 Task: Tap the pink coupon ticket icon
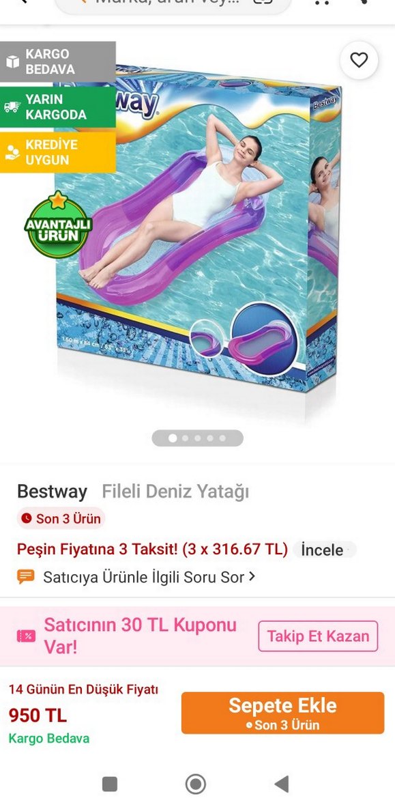coord(27,636)
